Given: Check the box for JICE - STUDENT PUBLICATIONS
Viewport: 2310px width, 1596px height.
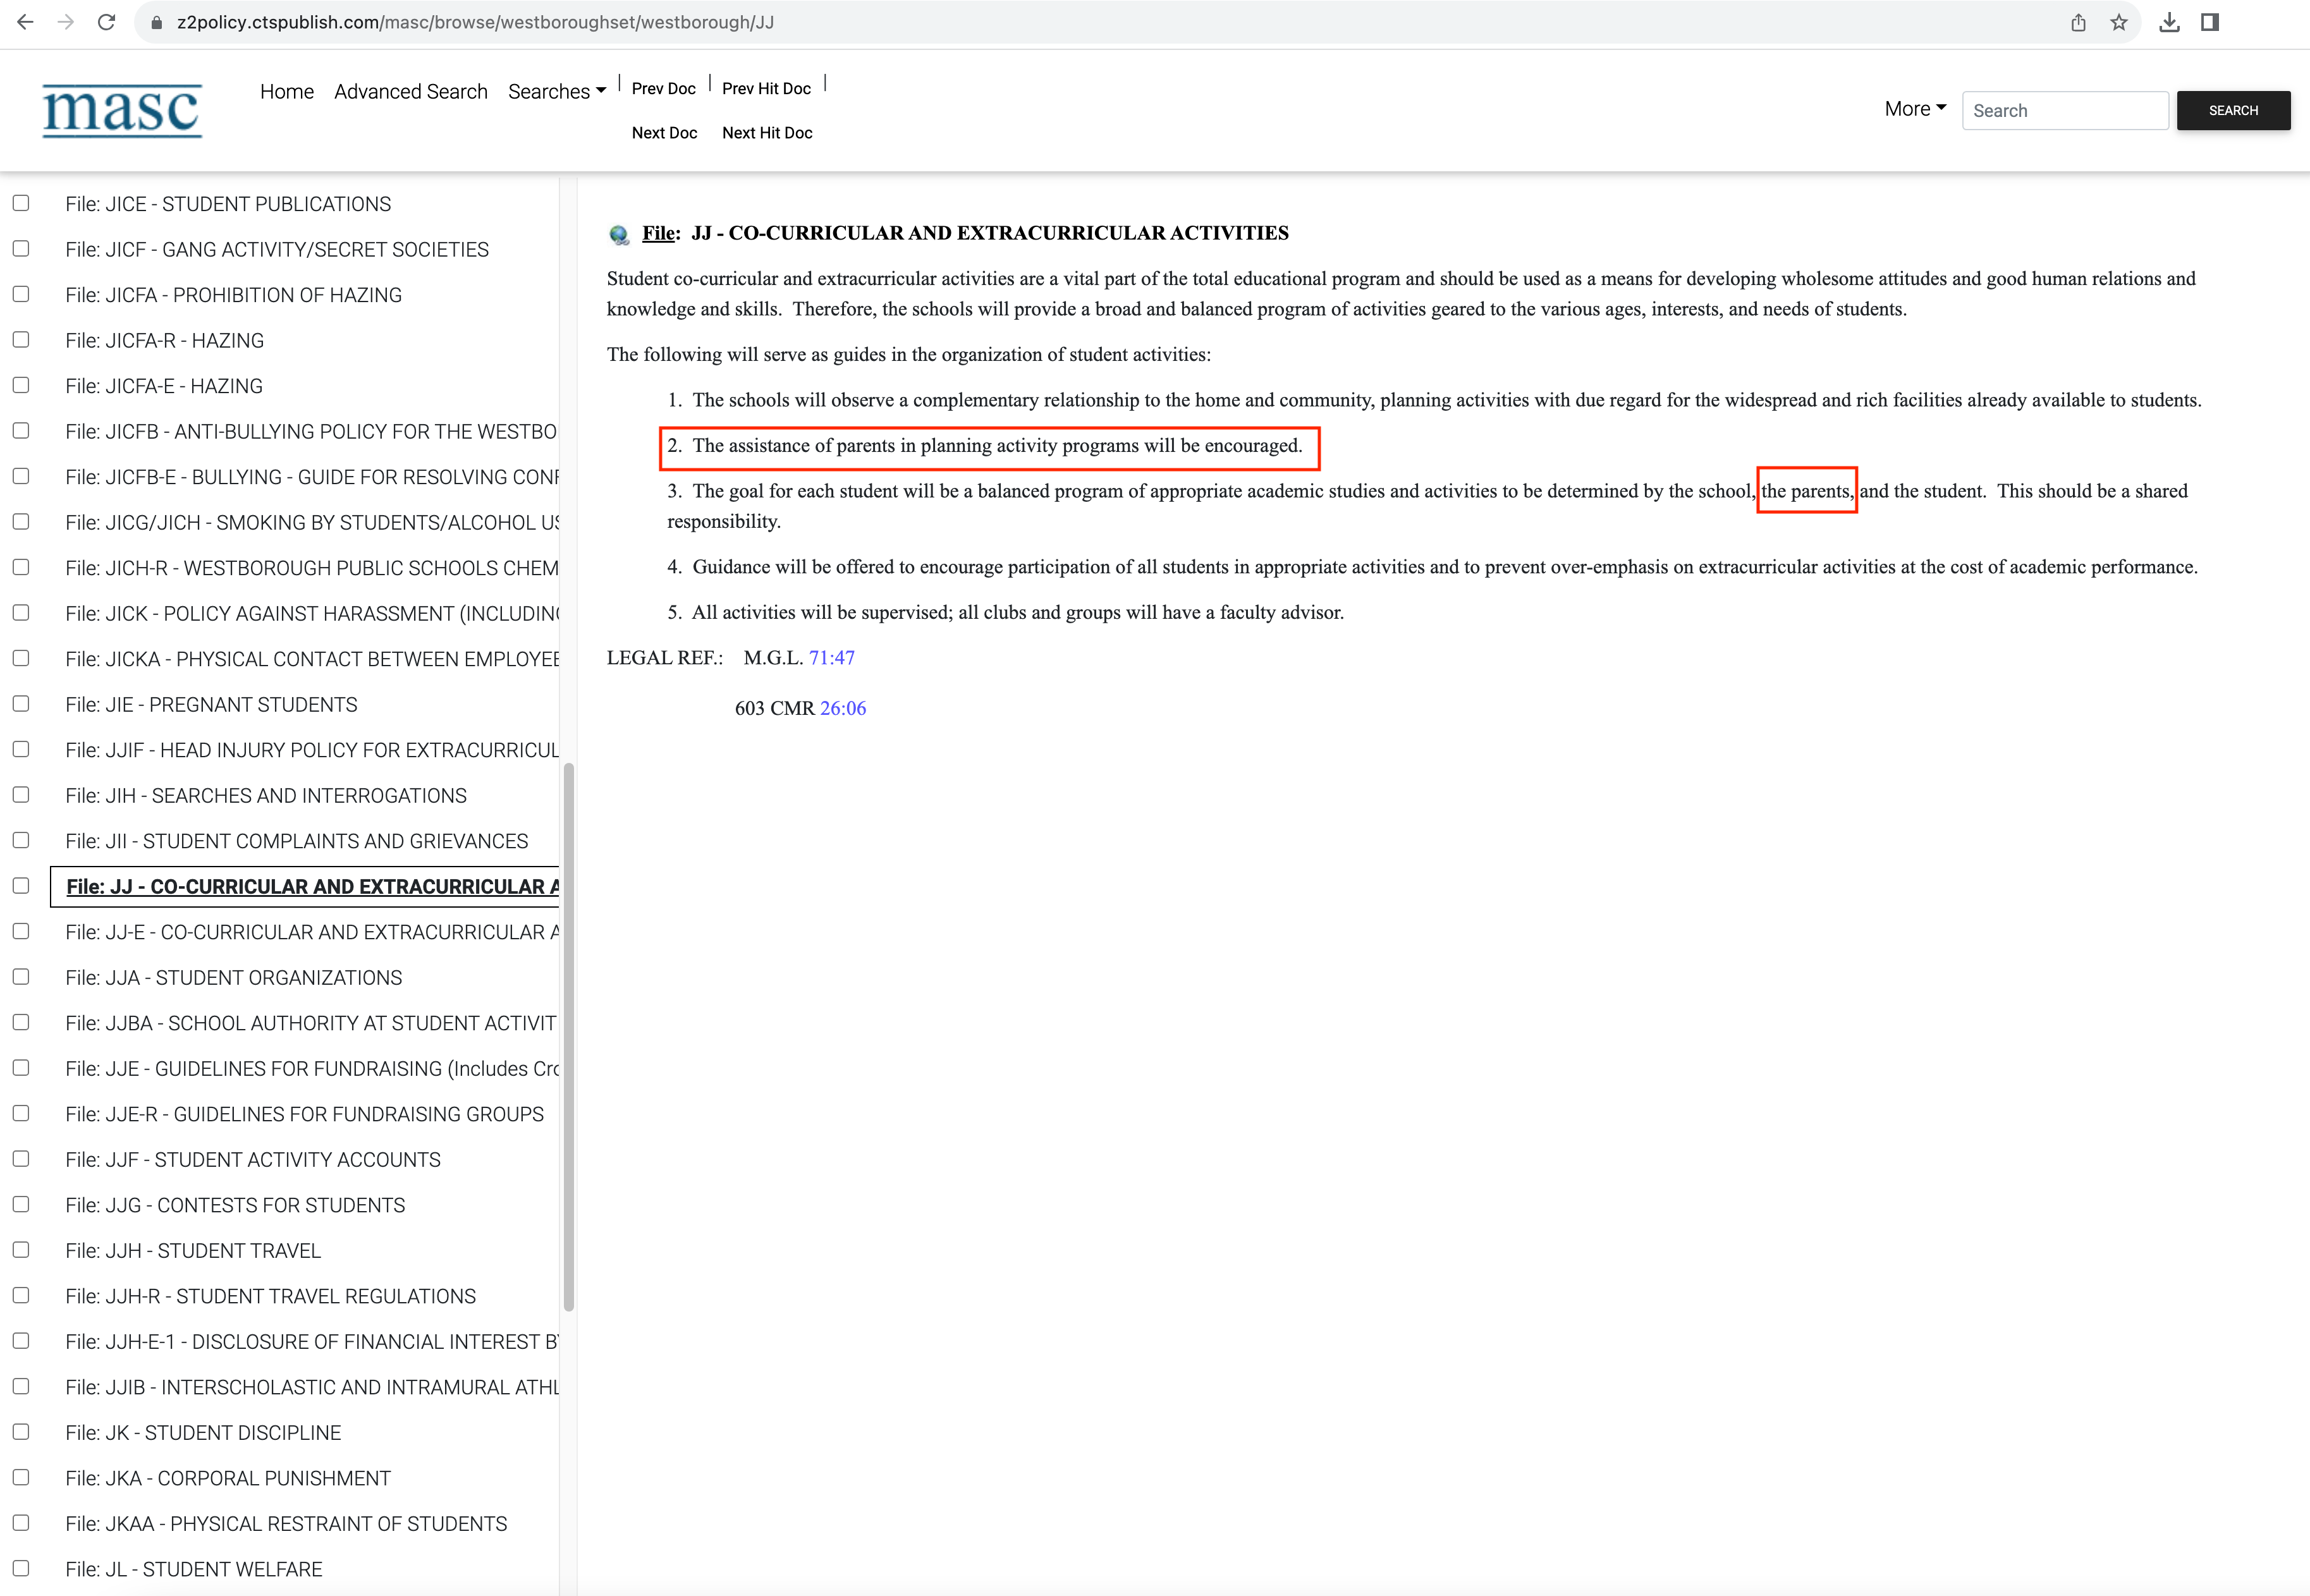Looking at the screenshot, I should click(21, 203).
